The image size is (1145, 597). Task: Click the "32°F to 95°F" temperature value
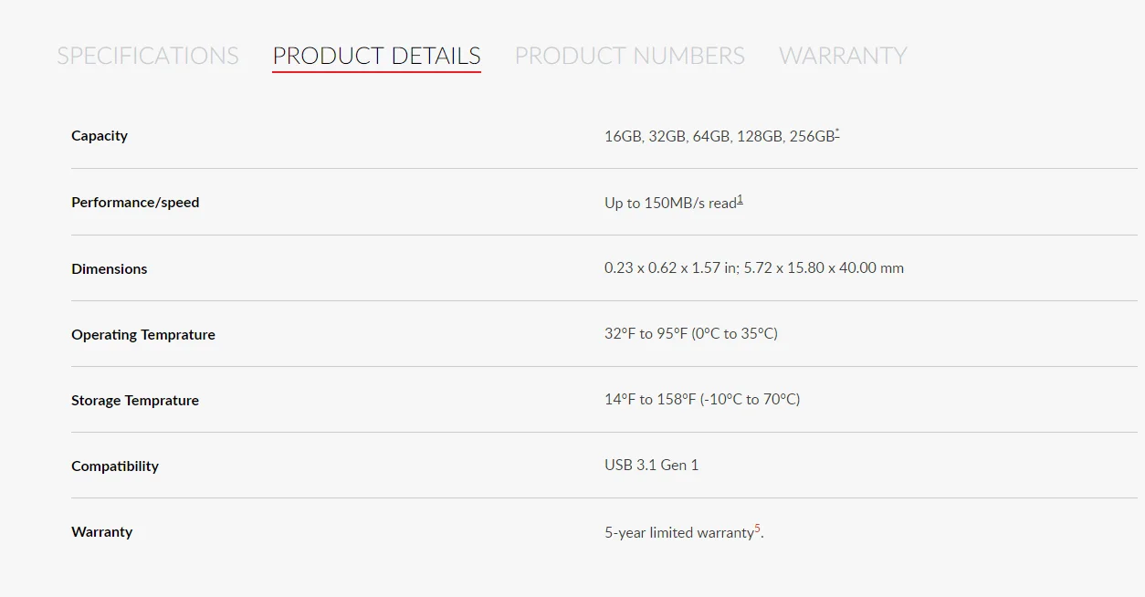click(691, 334)
